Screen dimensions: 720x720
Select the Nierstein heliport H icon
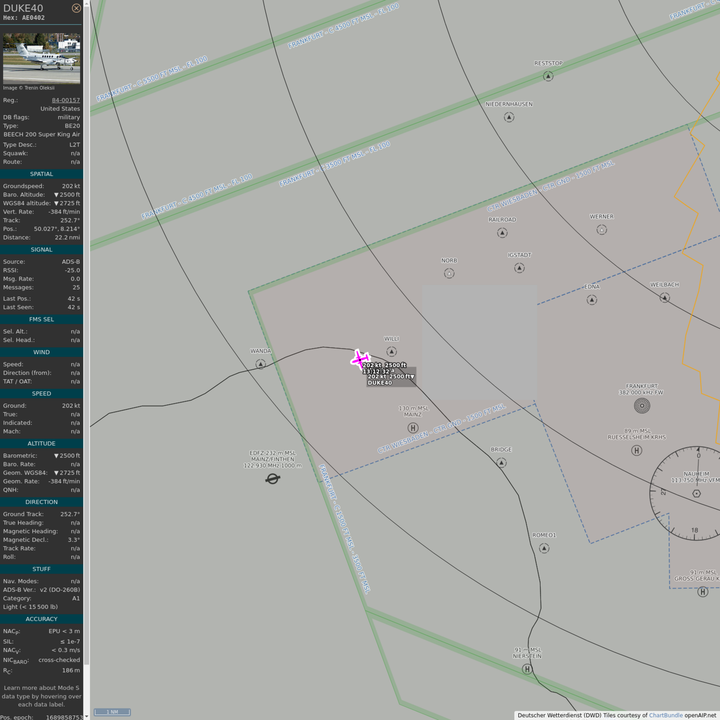(527, 669)
